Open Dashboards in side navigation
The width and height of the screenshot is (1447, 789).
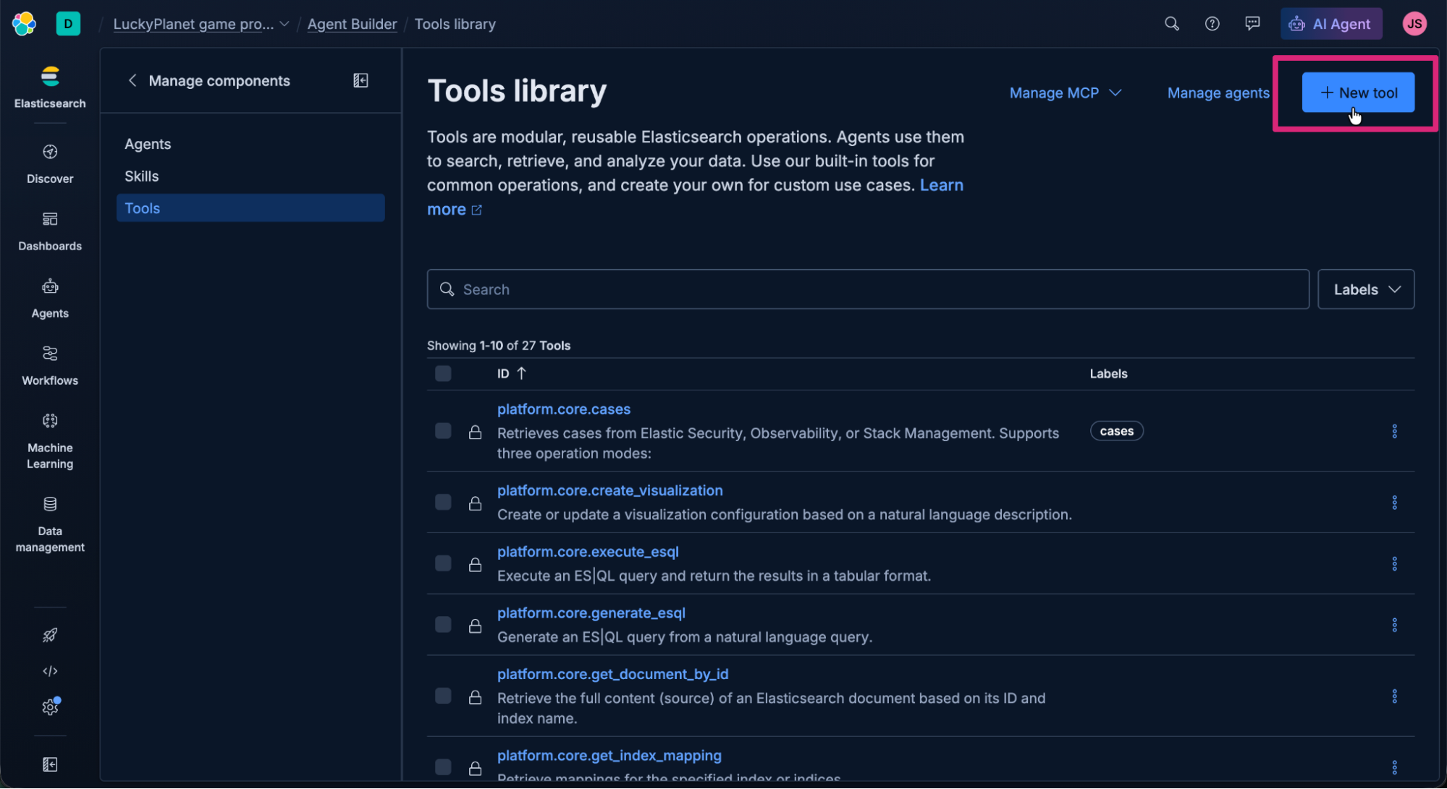pos(50,231)
